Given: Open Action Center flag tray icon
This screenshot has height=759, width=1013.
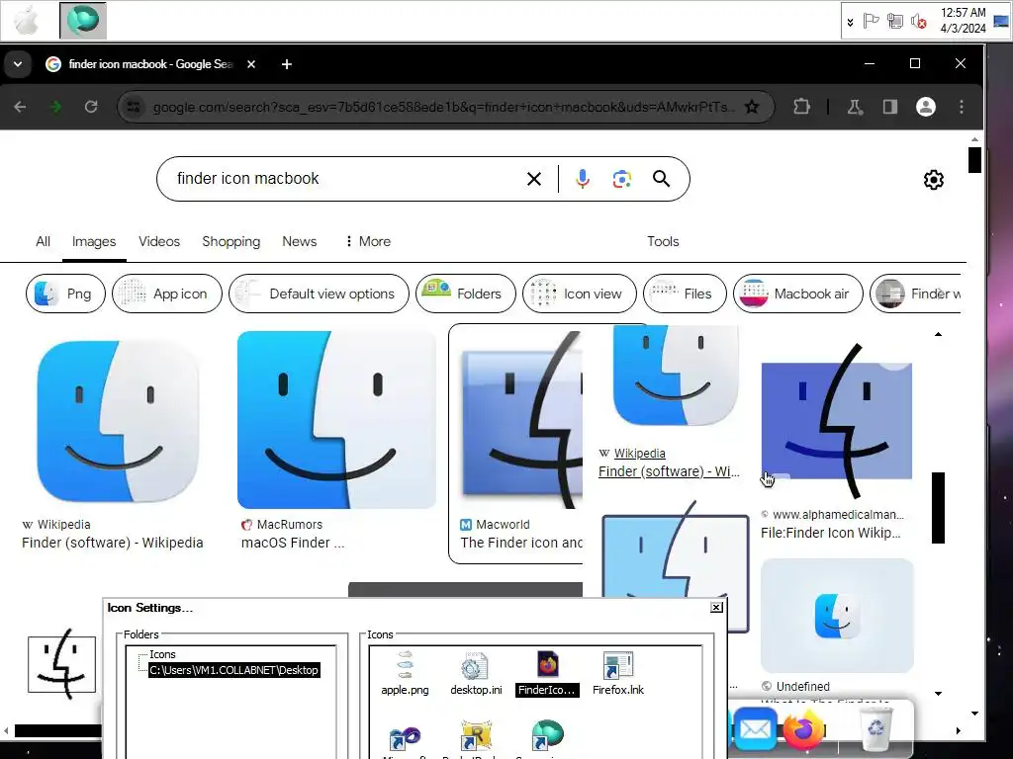Looking at the screenshot, I should [871, 22].
